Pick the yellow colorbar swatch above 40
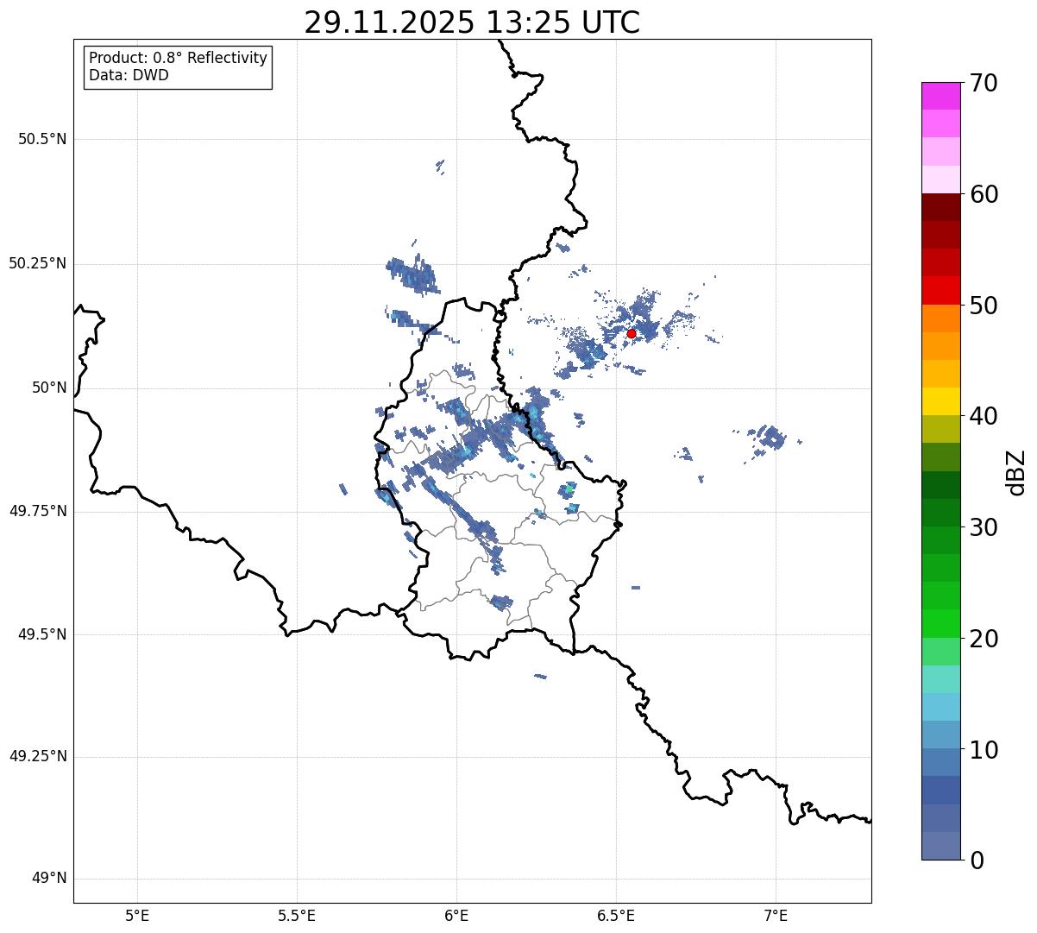Screen dimensions: 1037x933 (940, 401)
